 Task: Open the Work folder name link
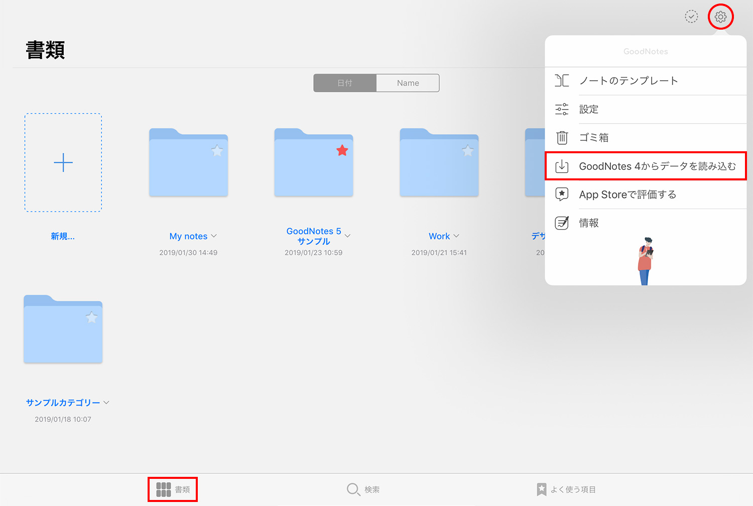(x=439, y=236)
